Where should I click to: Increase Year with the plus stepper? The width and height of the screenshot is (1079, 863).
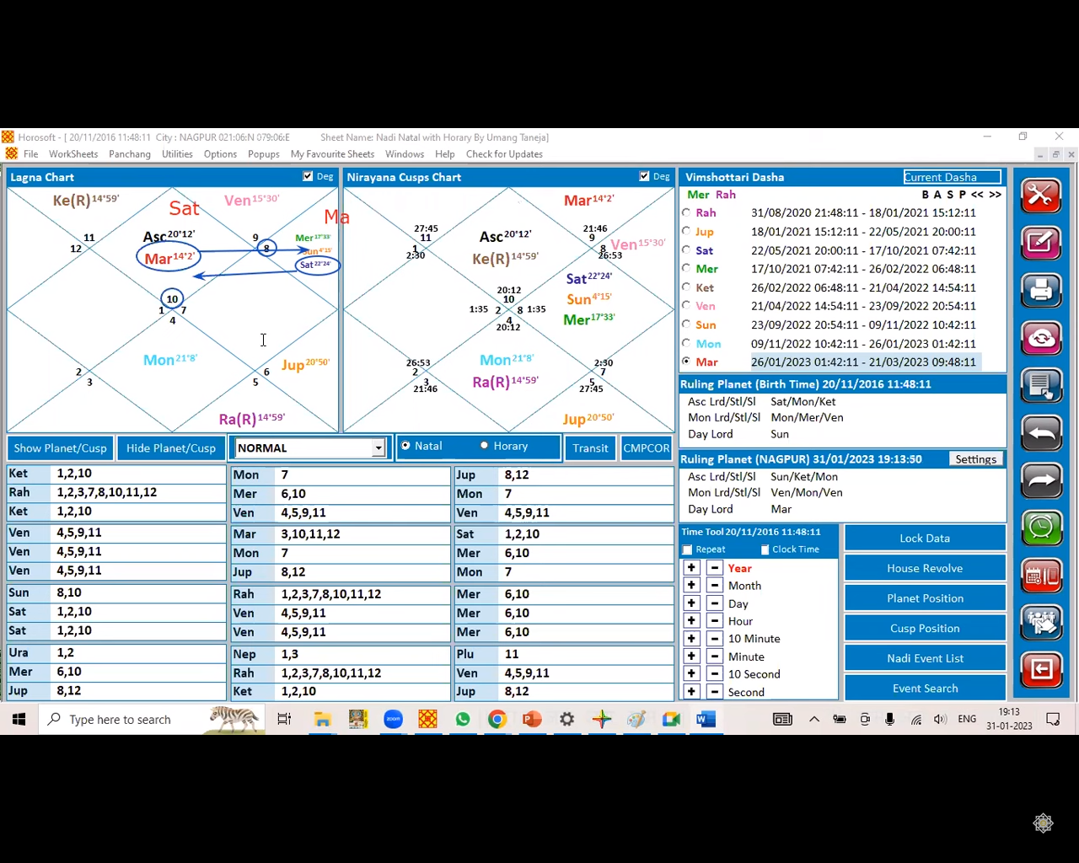click(x=691, y=568)
